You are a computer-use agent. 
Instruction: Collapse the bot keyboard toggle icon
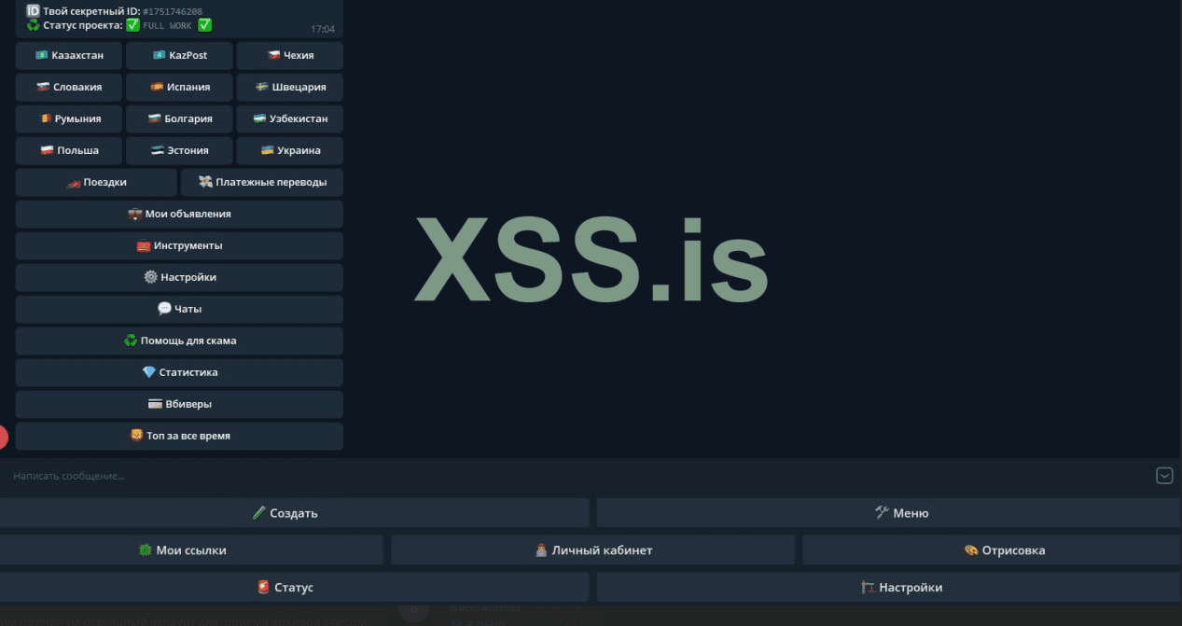[1164, 476]
